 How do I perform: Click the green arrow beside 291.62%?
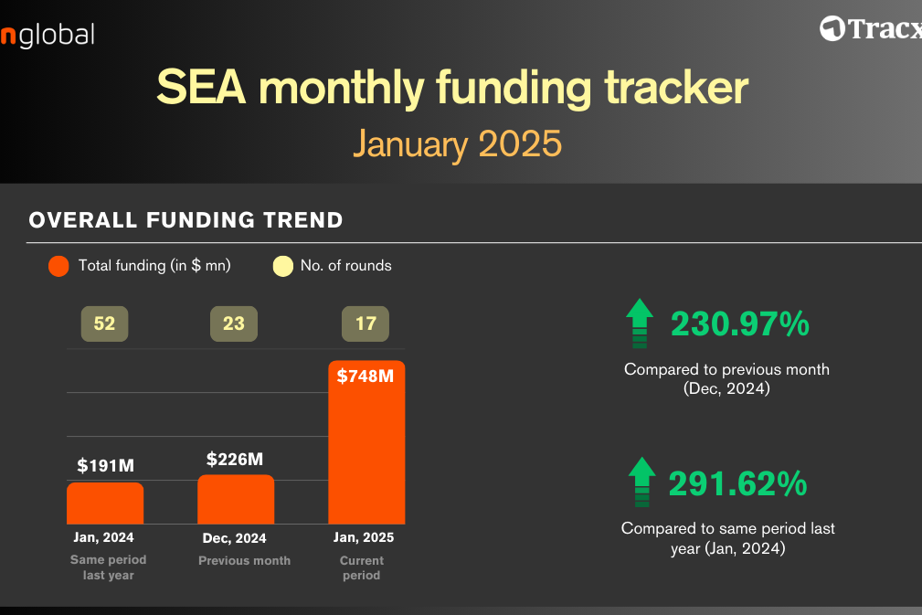pyautogui.click(x=641, y=482)
